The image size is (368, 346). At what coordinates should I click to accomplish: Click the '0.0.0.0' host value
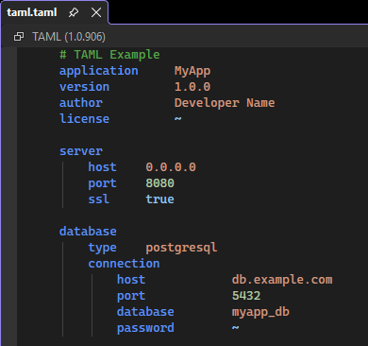tap(171, 167)
